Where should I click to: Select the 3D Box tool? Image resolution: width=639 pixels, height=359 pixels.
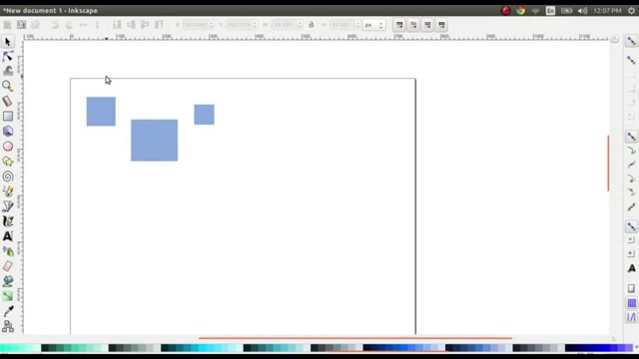coord(7,131)
